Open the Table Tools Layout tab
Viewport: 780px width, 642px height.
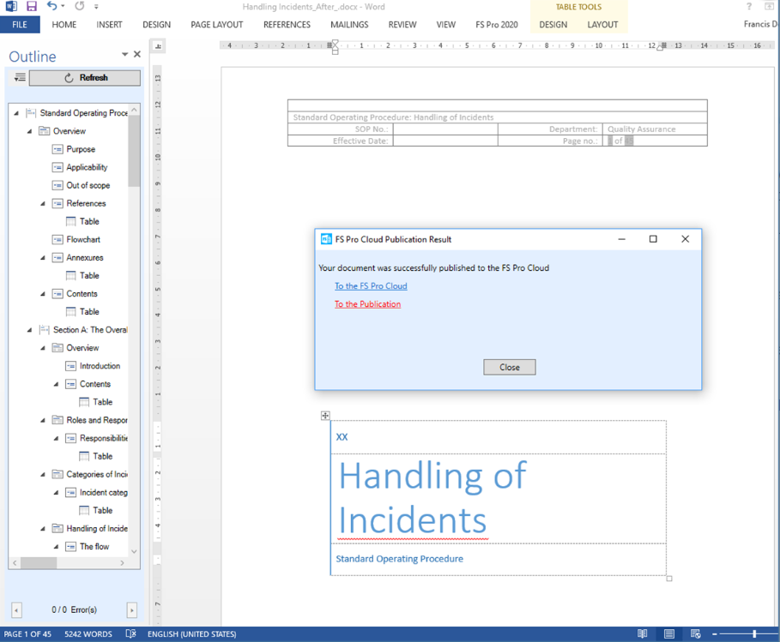coord(602,25)
